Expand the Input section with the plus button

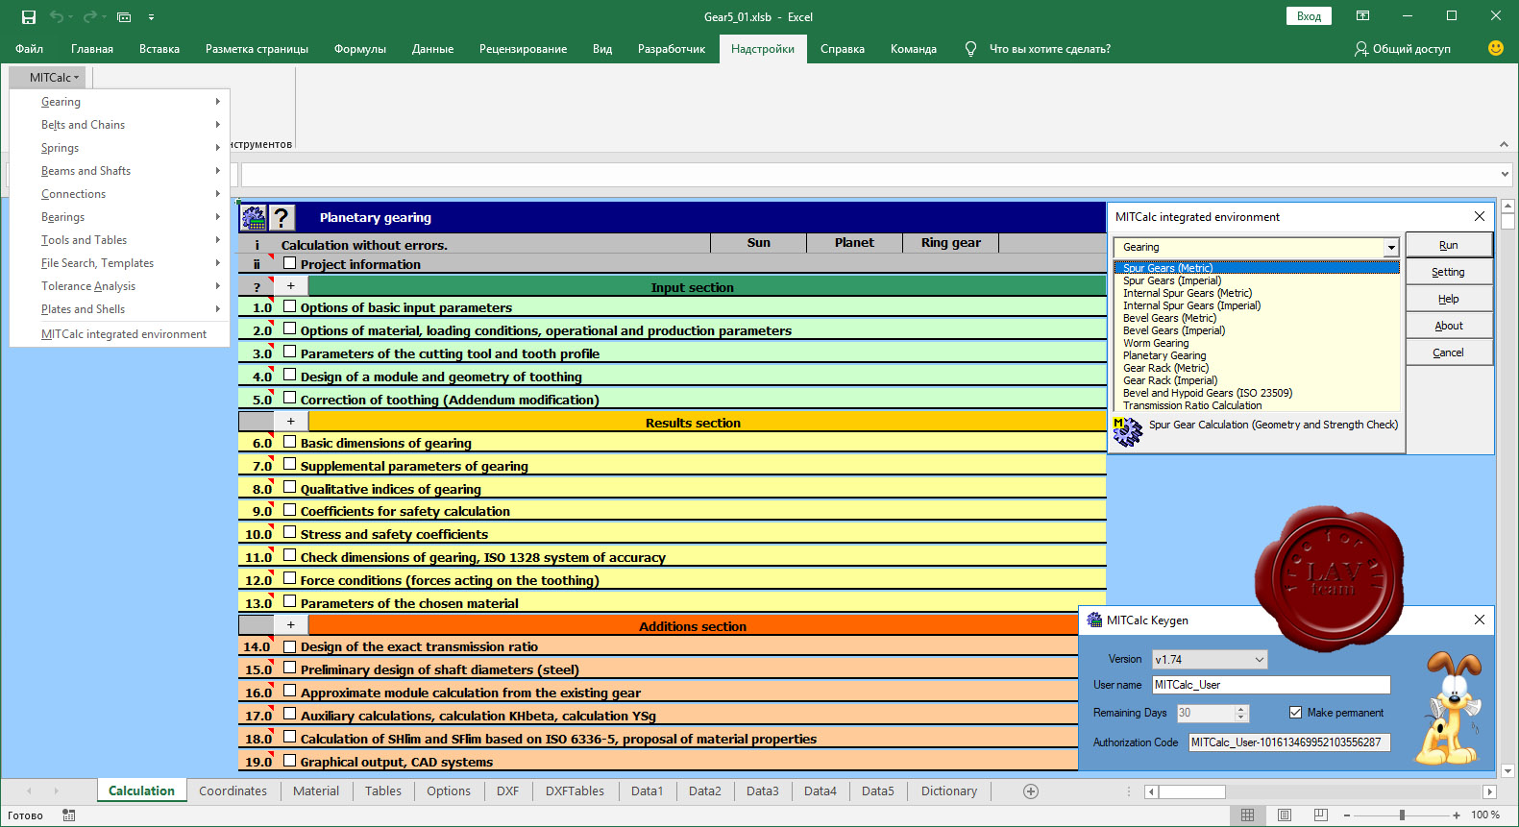[290, 286]
